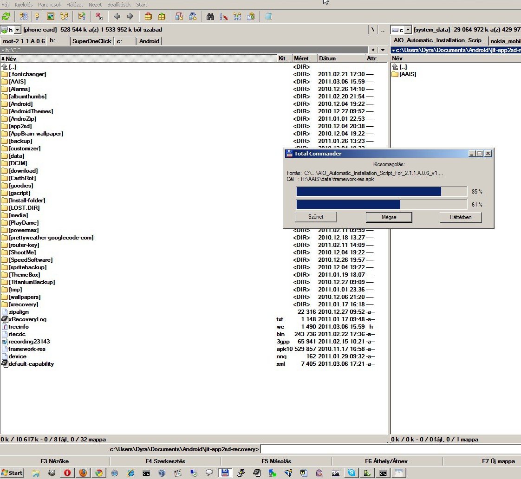
Task: Open left panel directory history dropdown arrow
Action: click(x=383, y=50)
